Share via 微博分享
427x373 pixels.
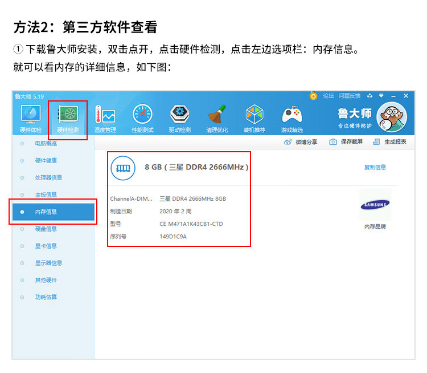click(x=301, y=142)
